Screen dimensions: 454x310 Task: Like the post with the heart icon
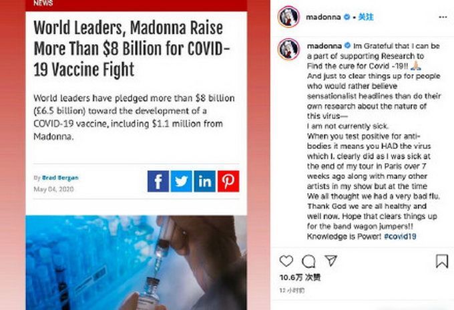point(286,261)
